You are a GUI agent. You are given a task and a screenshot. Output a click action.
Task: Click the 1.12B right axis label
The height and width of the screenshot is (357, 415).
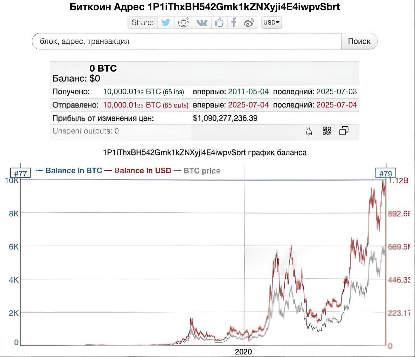coord(398,180)
